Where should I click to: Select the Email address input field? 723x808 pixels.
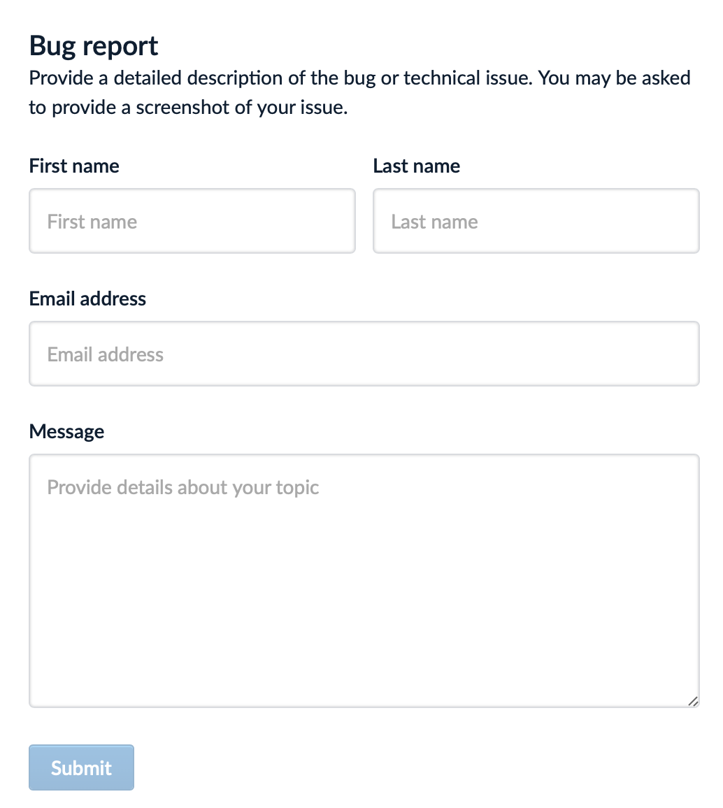pos(364,354)
